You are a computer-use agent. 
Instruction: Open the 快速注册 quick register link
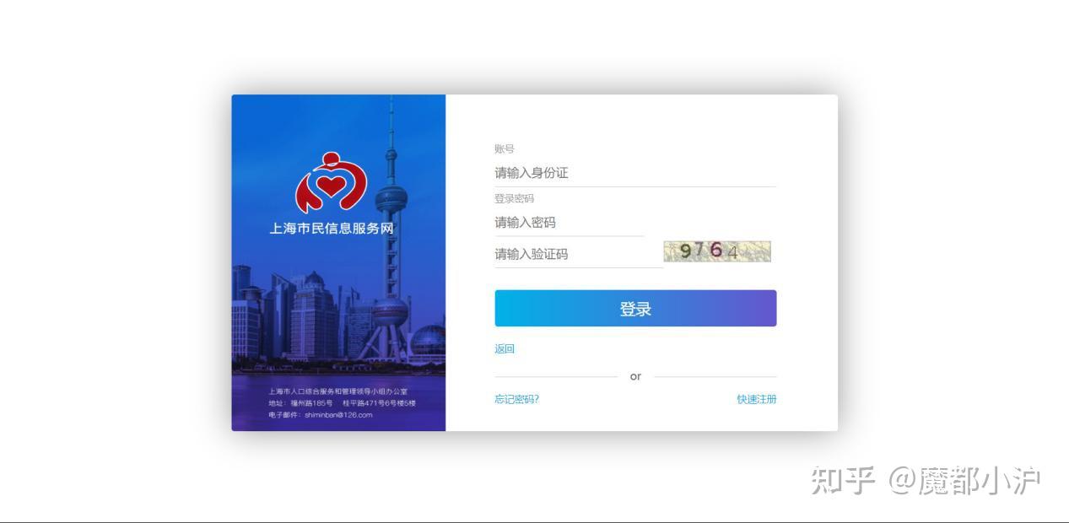757,399
